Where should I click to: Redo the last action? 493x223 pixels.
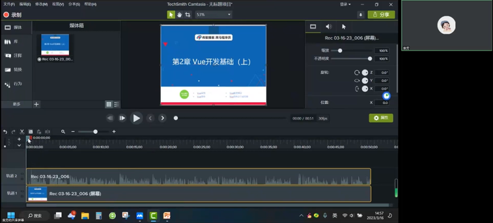tap(13, 132)
